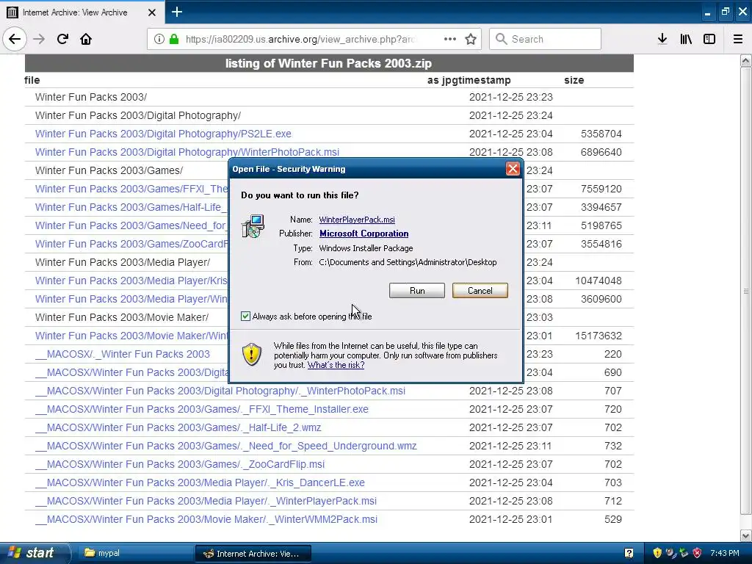
Task: Click the red security alert tray icon
Action: tap(697, 553)
